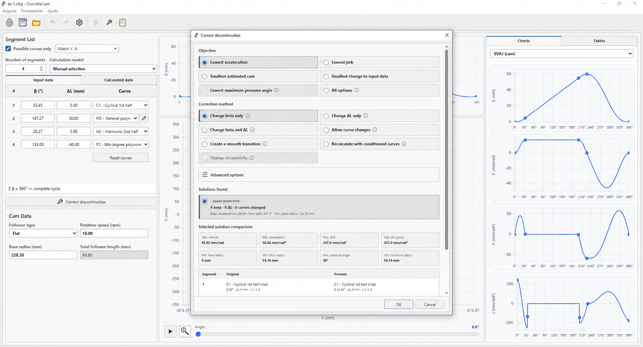Click info icon beside Allow curve changes

375,130
